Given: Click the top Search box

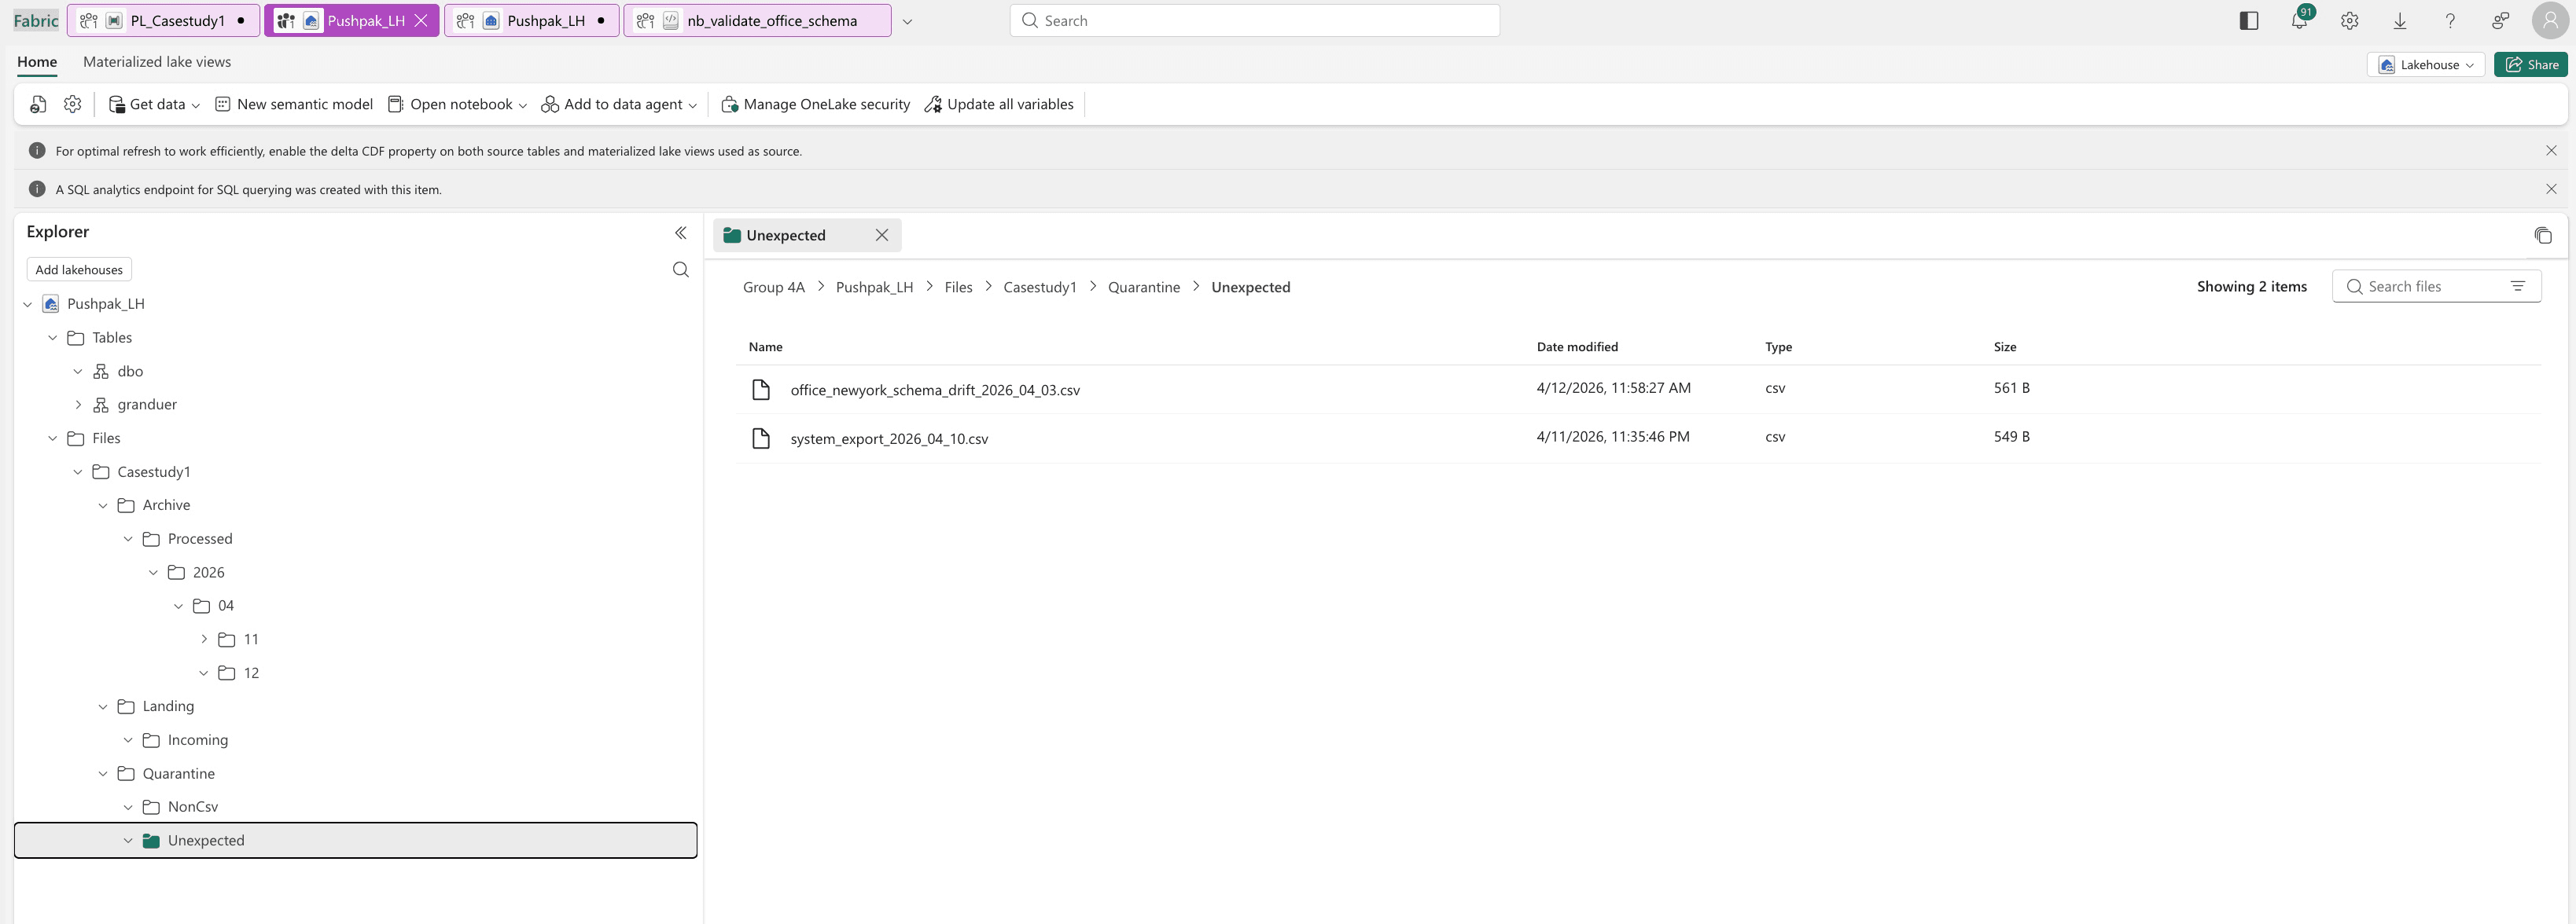Looking at the screenshot, I should (1254, 21).
